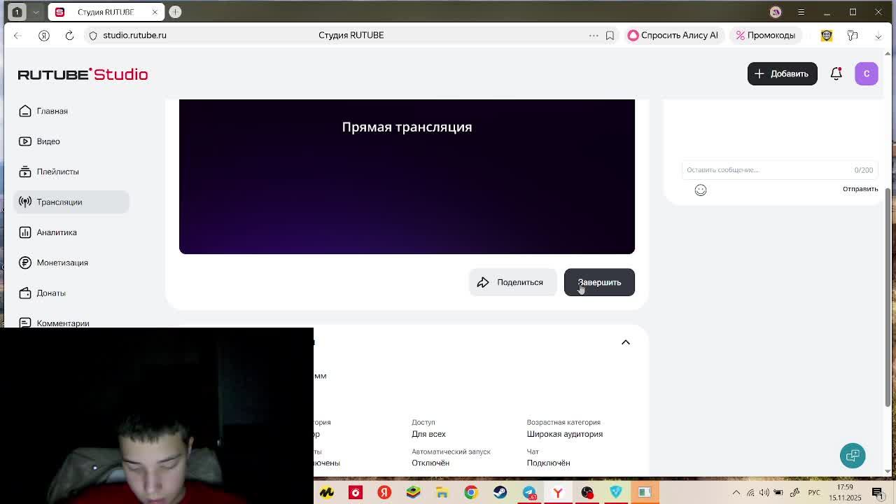This screenshot has width=896, height=504.
Task: Open the shield protection extension icon
Action: 827,35
